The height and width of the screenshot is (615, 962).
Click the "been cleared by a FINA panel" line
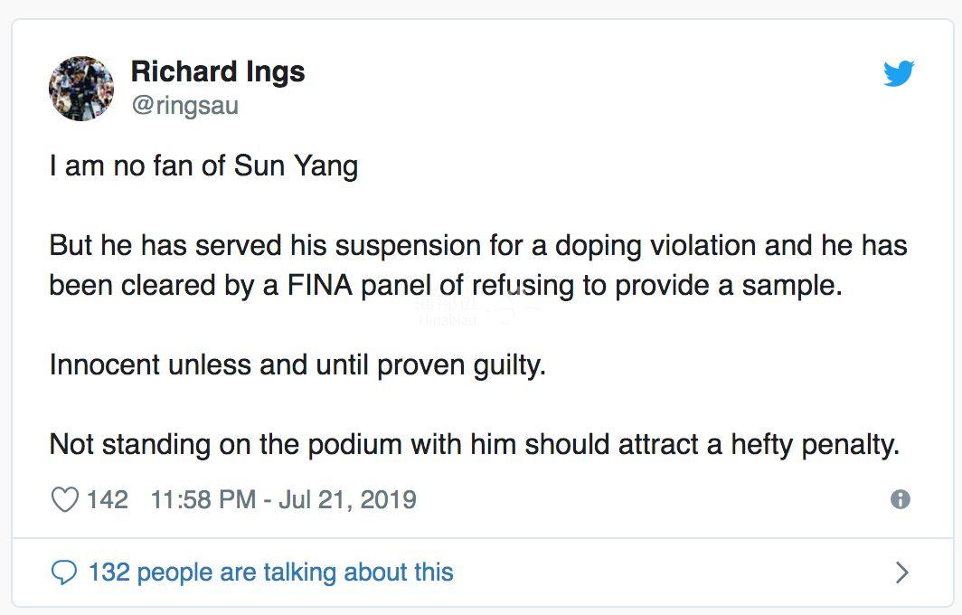tap(446, 286)
